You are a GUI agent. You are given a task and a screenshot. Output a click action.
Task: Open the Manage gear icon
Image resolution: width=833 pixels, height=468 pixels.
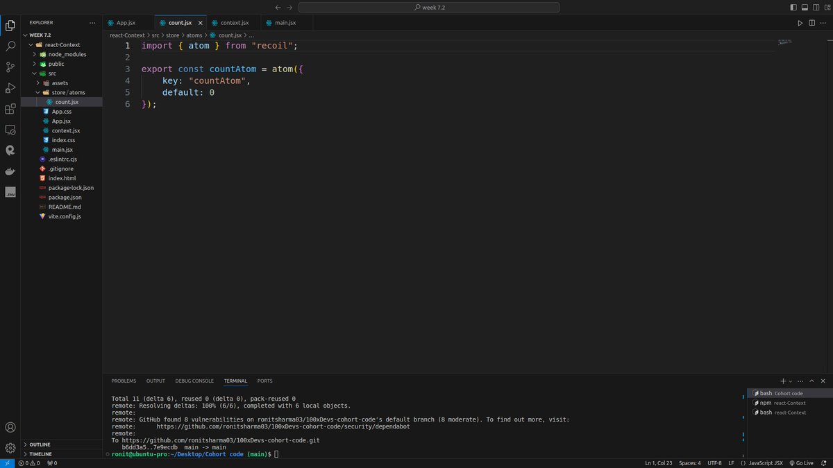point(10,449)
